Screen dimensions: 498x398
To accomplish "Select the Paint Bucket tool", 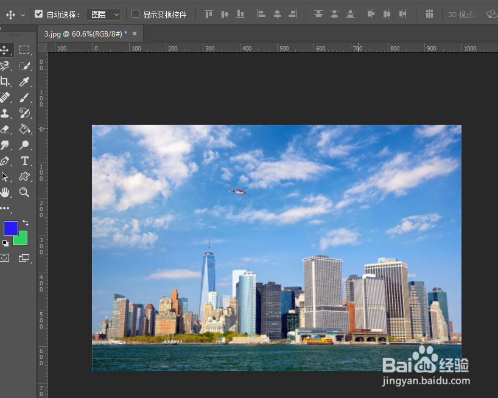I will pyautogui.click(x=24, y=129).
